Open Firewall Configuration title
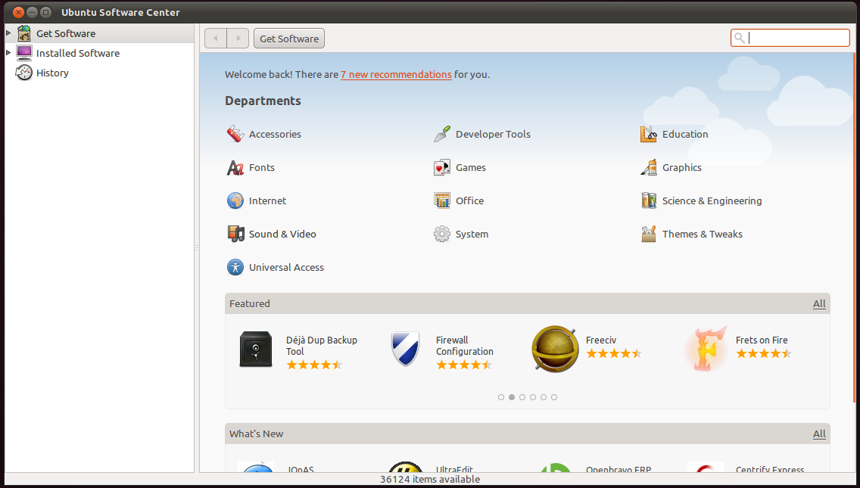Screen dimensions: 860x488 [x=465, y=346]
